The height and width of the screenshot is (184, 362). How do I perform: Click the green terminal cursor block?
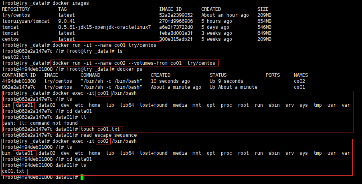82,177
